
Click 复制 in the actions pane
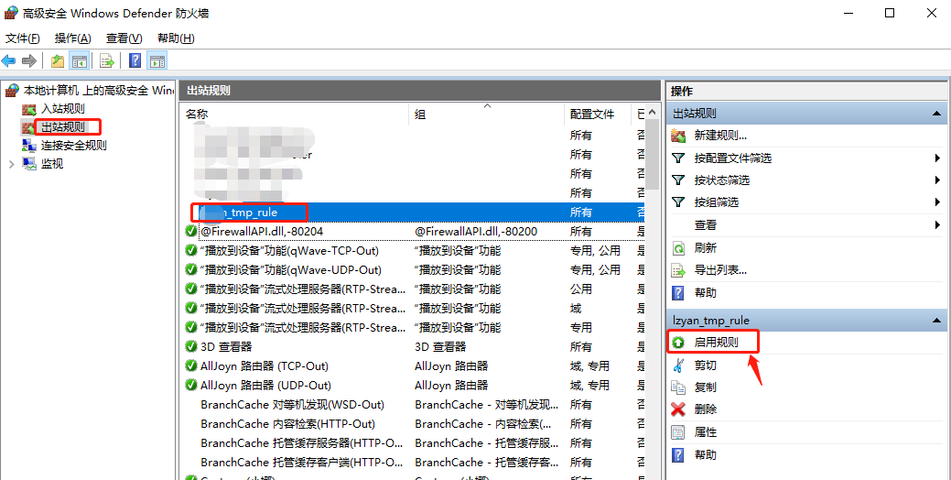point(706,387)
